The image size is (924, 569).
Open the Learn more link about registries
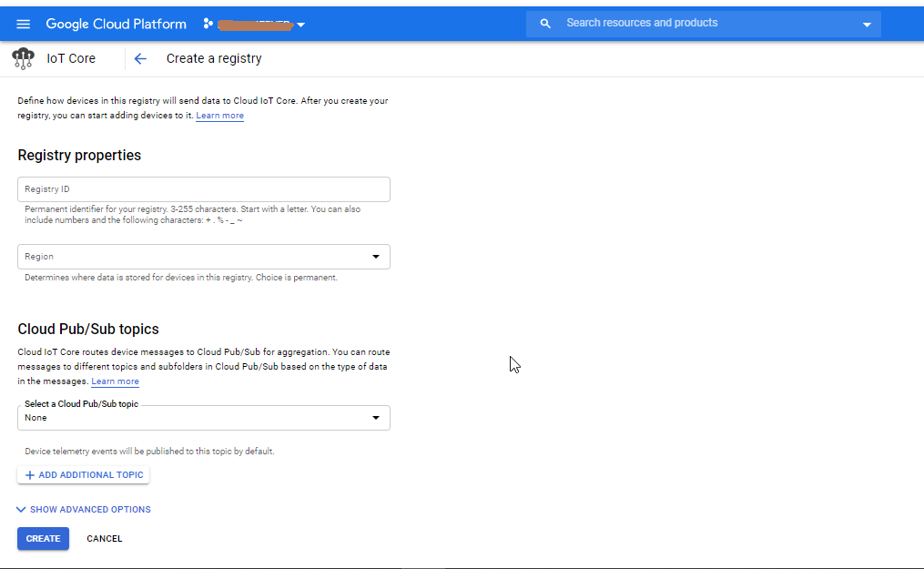click(219, 116)
